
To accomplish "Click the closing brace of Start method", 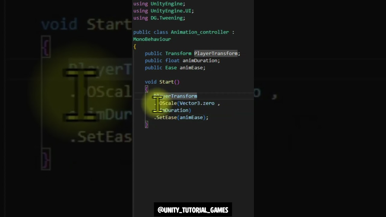I will point(147,124).
